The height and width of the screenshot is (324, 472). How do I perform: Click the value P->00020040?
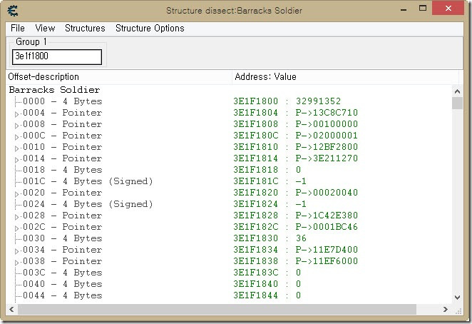click(x=327, y=193)
